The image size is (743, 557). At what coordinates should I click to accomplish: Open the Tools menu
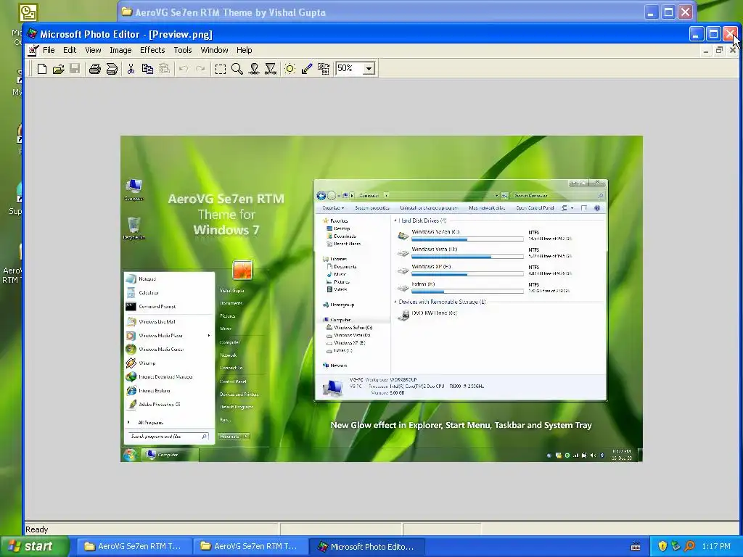coord(182,50)
